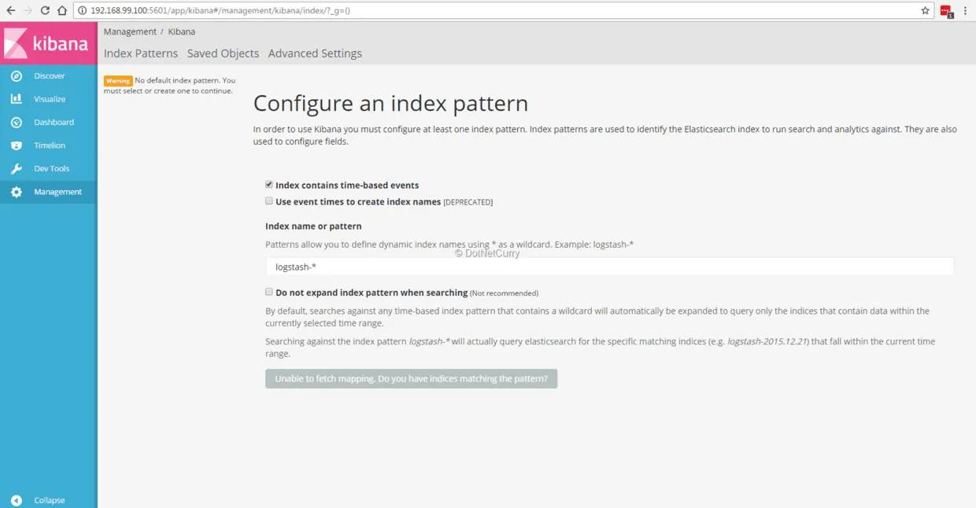Click Dashboard label in sidebar
Image resolution: width=976 pixels, height=508 pixels.
[x=54, y=123]
